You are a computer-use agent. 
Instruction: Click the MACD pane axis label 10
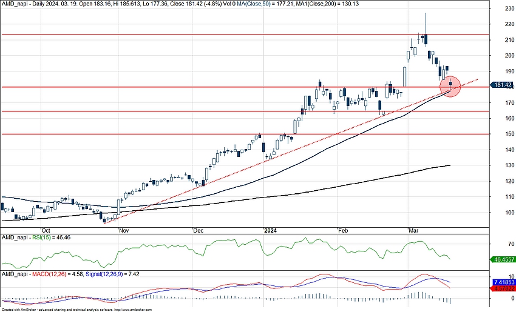tap(511, 276)
